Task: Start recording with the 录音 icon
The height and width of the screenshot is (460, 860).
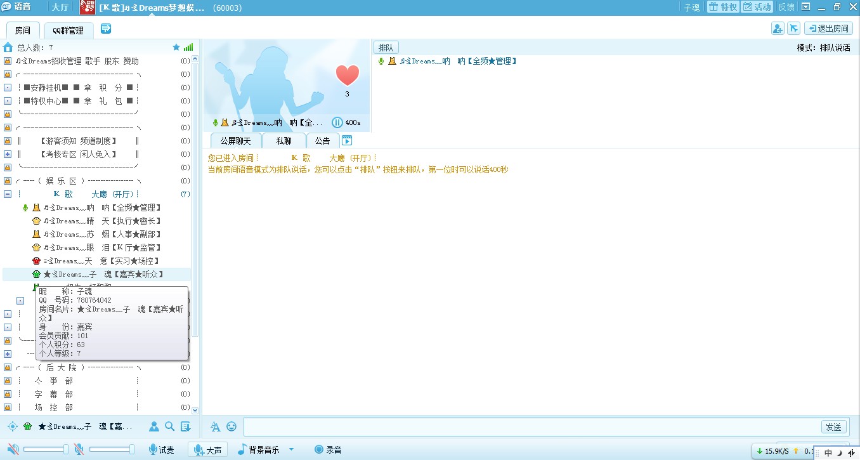Action: 328,449
